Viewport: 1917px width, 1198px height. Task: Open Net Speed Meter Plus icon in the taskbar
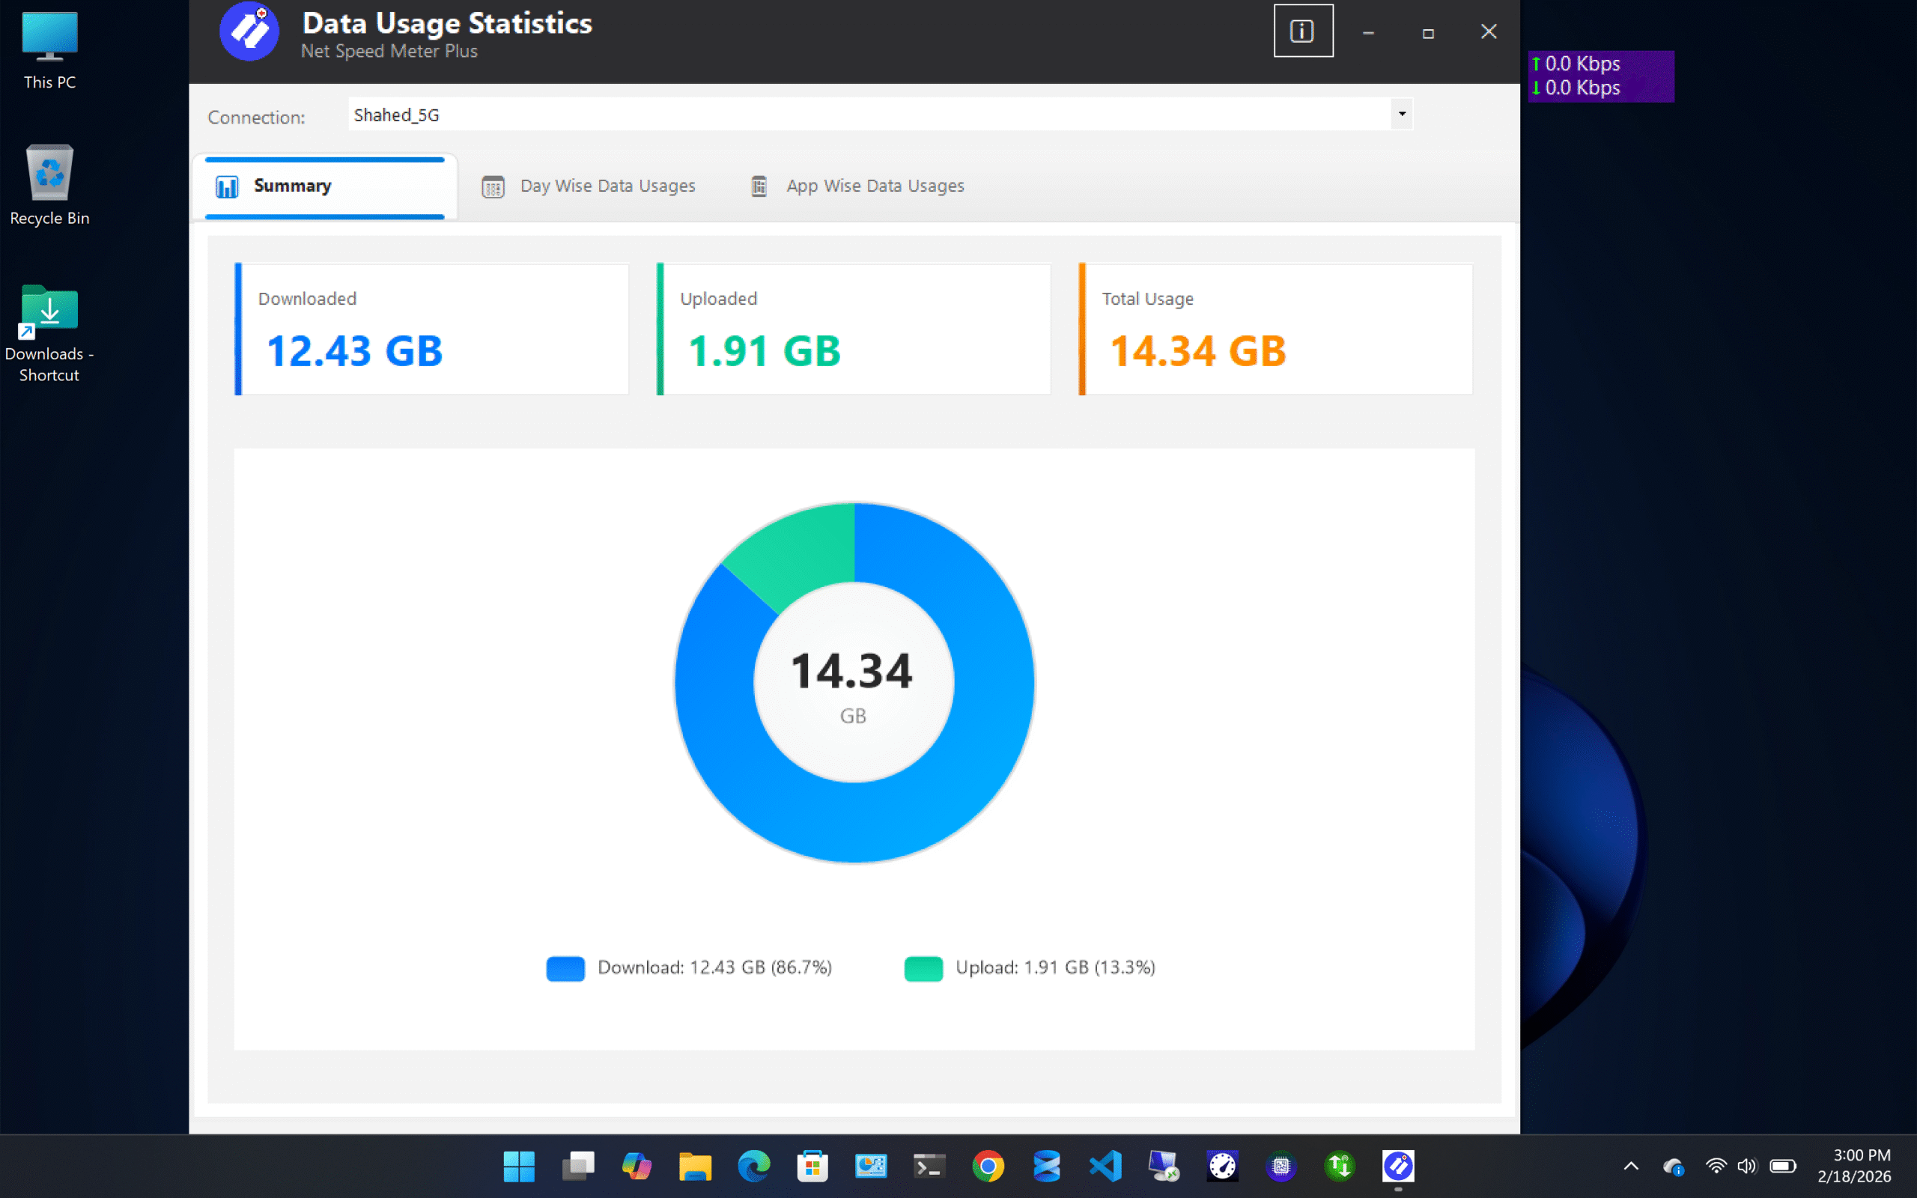click(1397, 1167)
